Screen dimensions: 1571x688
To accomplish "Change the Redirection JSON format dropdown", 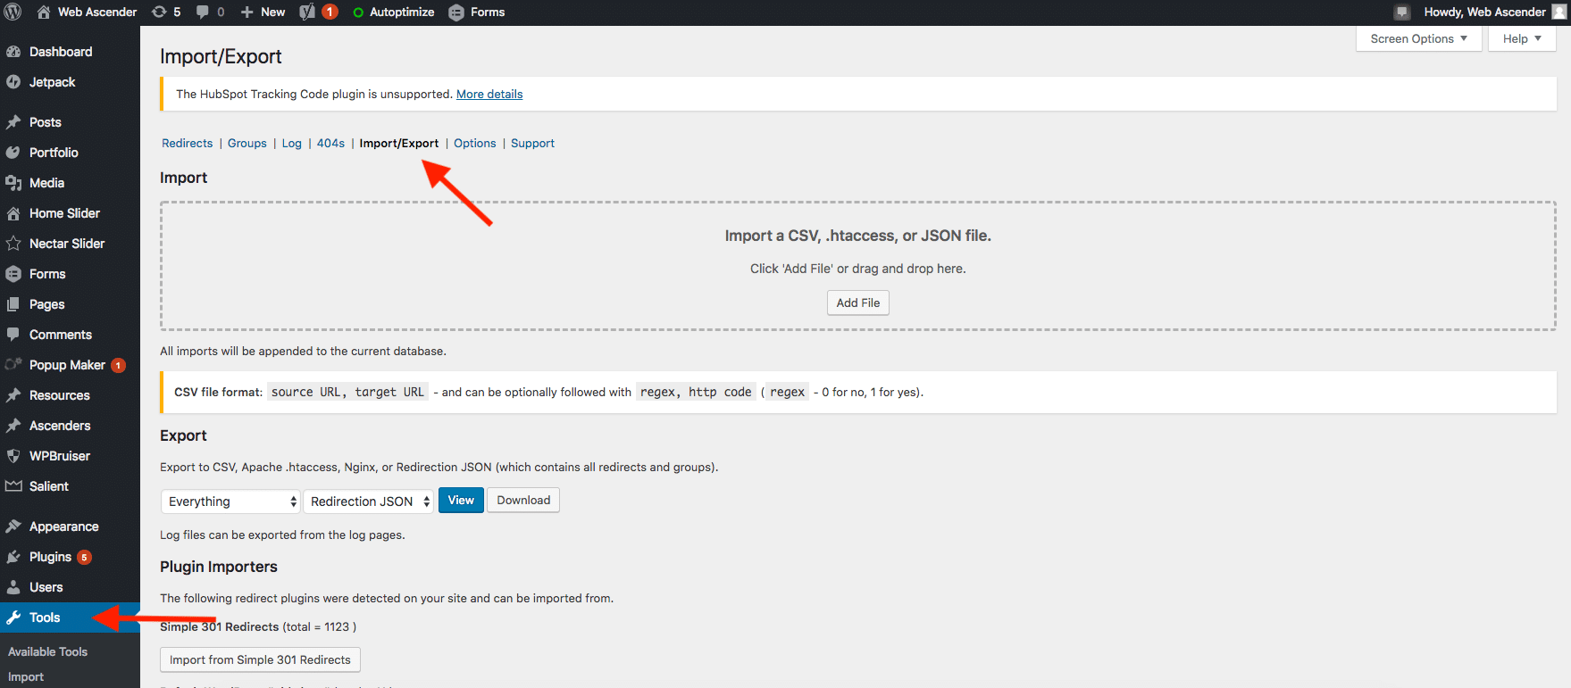I will click(369, 501).
